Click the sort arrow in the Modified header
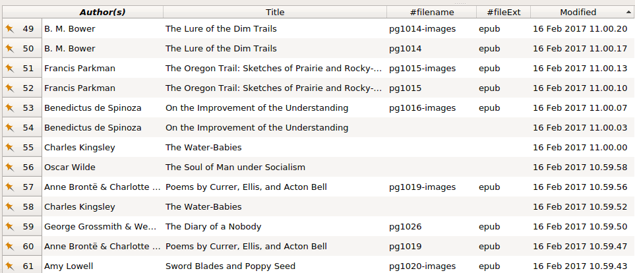 [x=628, y=12]
